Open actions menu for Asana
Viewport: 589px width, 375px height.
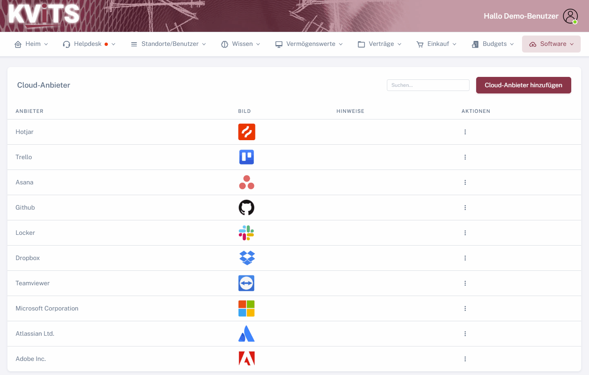click(x=465, y=182)
